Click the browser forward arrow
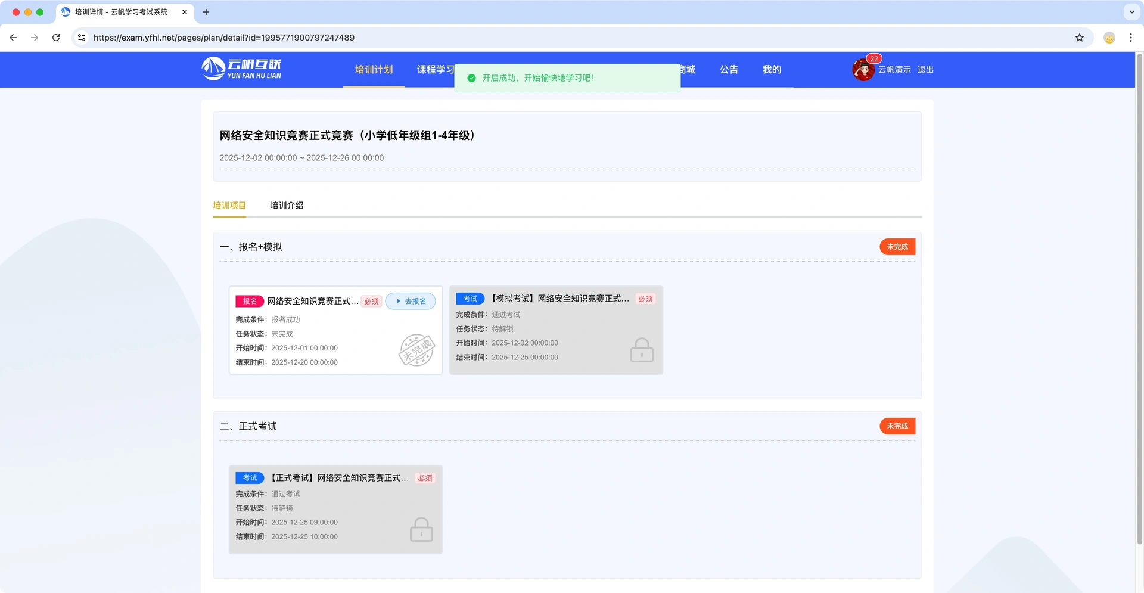This screenshot has height=593, width=1144. click(x=35, y=38)
